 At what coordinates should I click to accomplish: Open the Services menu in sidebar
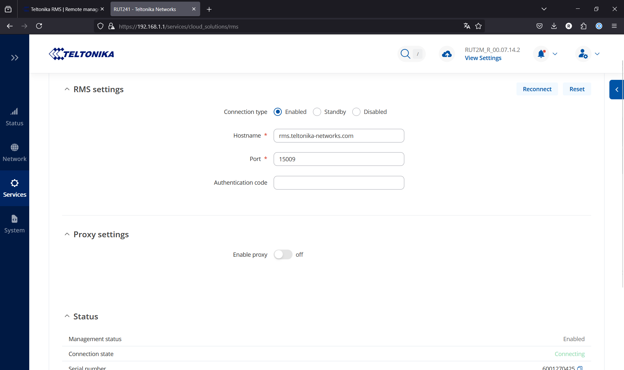point(15,189)
